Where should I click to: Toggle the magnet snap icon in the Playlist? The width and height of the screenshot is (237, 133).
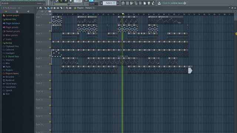[40, 8]
